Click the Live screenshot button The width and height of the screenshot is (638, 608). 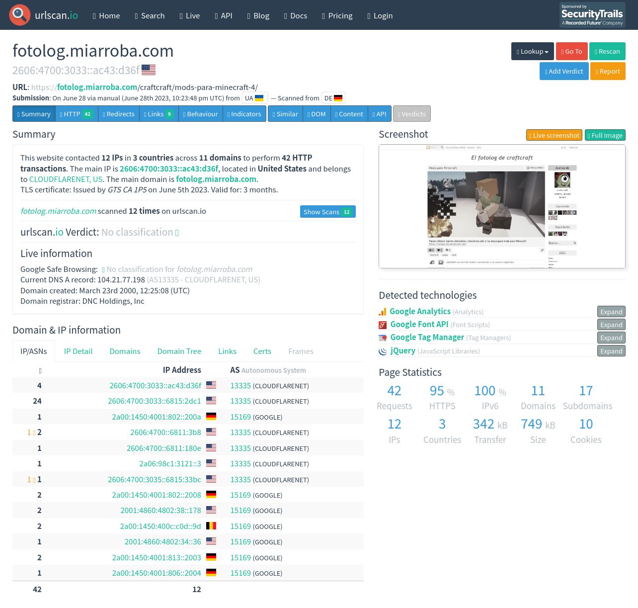(x=554, y=135)
